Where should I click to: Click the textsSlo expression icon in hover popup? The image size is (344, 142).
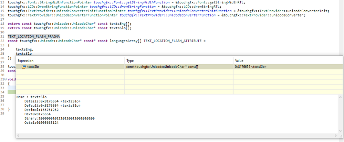pyautogui.click(x=24, y=67)
